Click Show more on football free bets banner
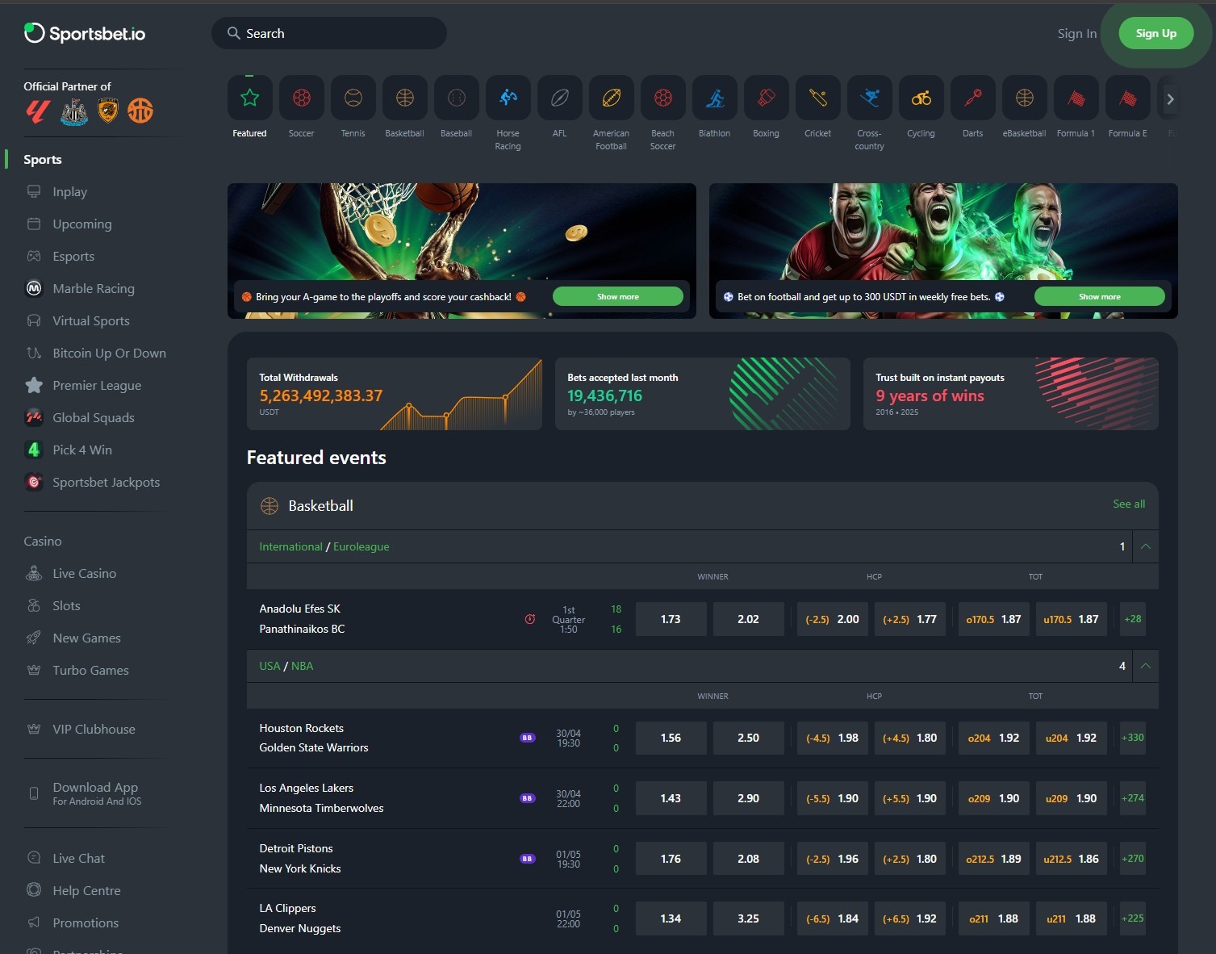The height and width of the screenshot is (954, 1216). pyautogui.click(x=1100, y=296)
